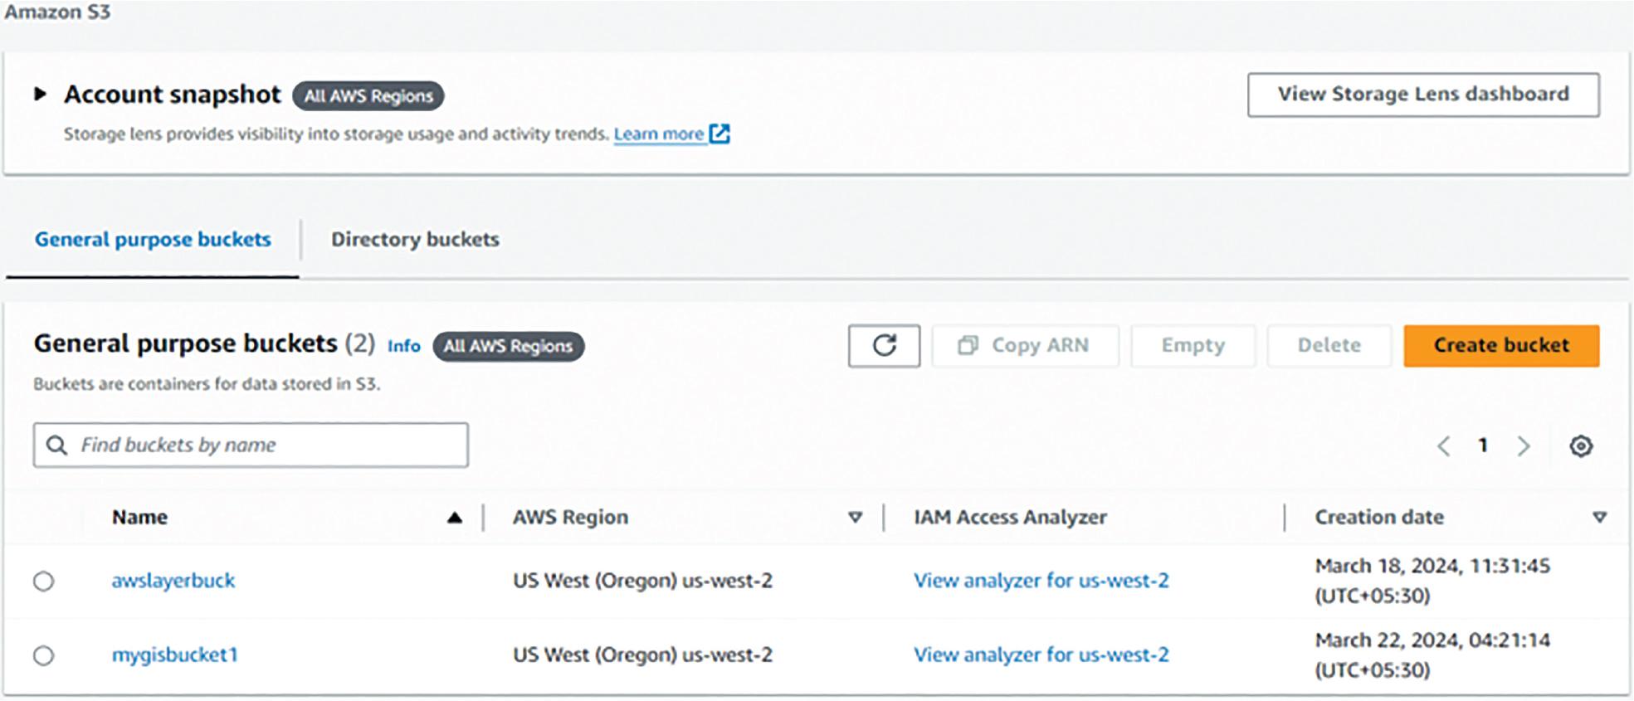Click Copy ARN button

tap(1025, 345)
